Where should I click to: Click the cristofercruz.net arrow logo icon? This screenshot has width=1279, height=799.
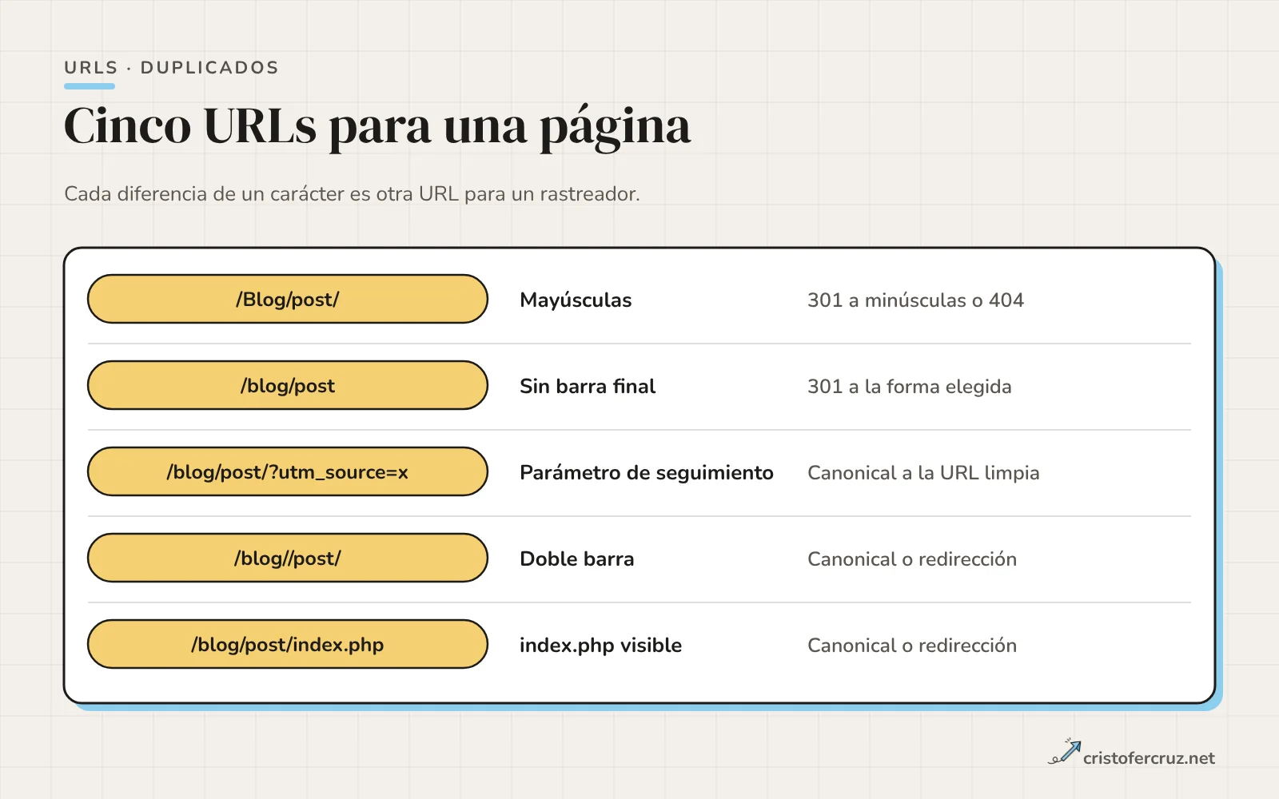click(x=1064, y=752)
